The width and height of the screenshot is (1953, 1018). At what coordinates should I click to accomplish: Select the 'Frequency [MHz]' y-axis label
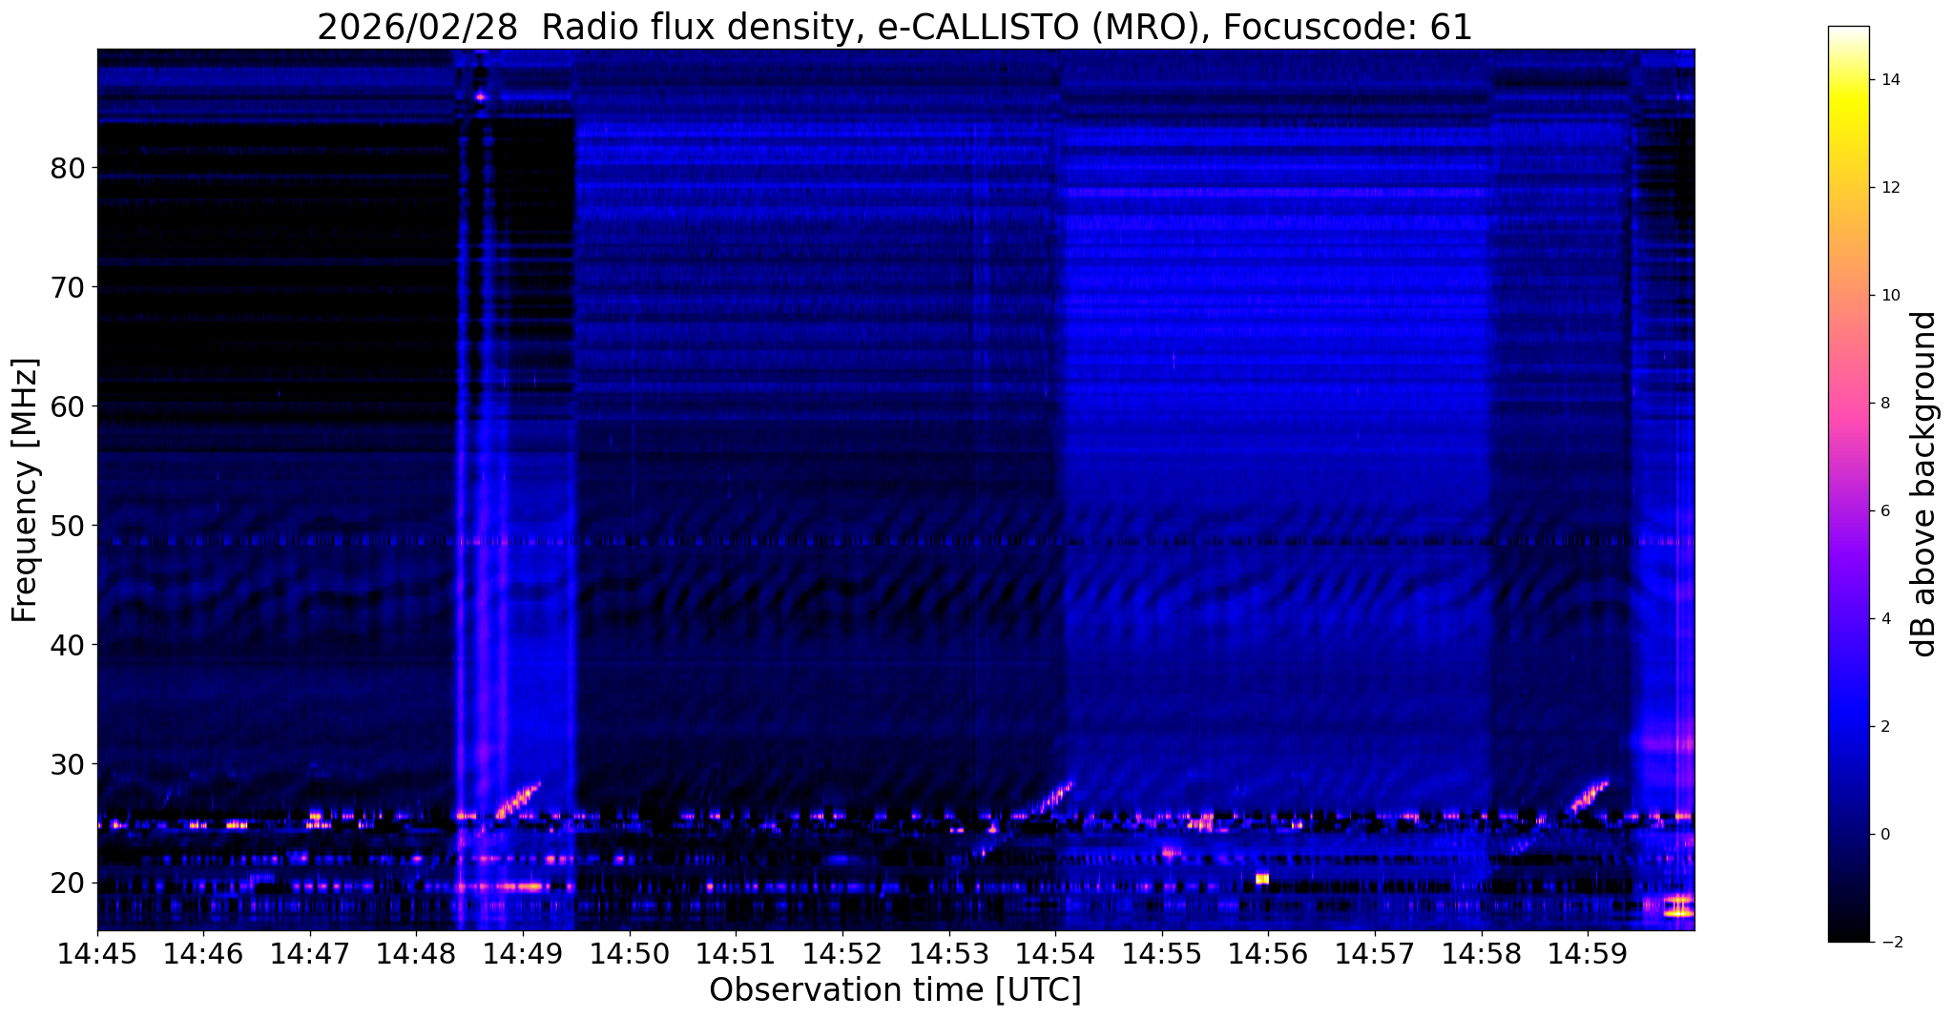(25, 490)
